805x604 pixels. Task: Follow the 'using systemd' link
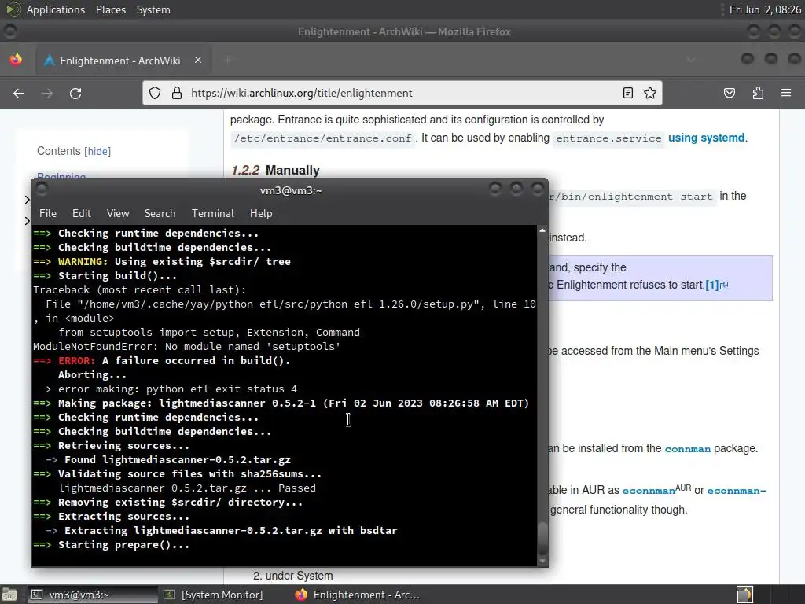tap(706, 138)
